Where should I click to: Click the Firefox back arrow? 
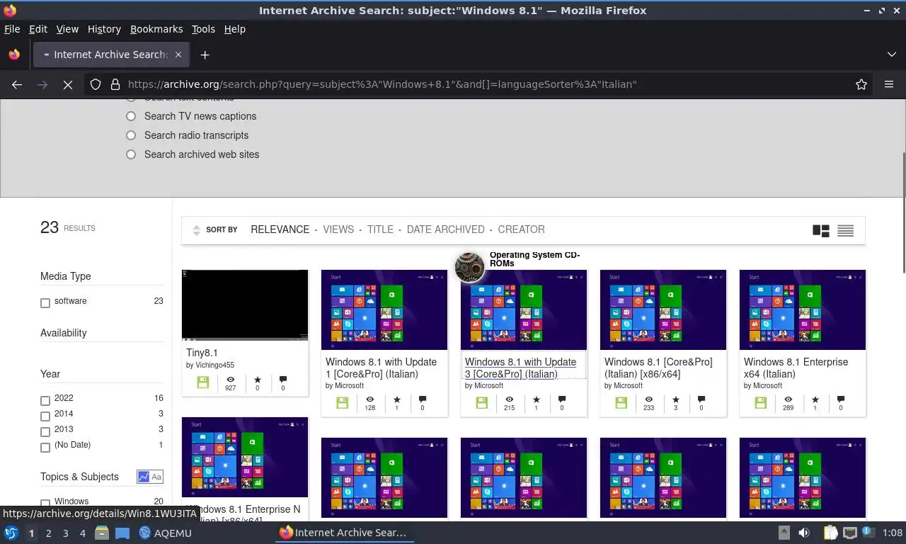tap(17, 84)
